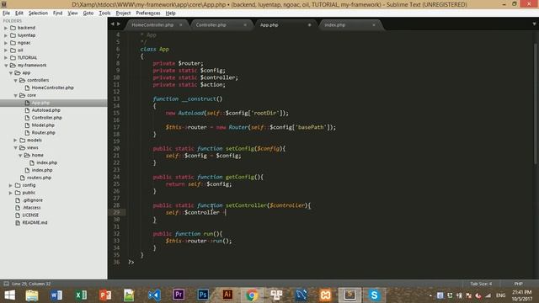Open the Goto menu
Image resolution: width=539 pixels, height=303 pixels.
pos(88,13)
